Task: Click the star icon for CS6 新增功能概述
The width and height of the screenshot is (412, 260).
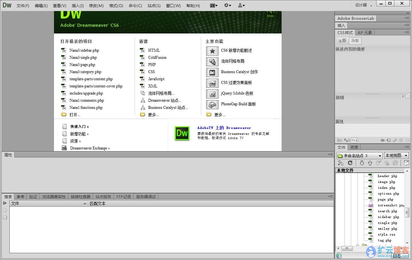Action: click(x=212, y=51)
